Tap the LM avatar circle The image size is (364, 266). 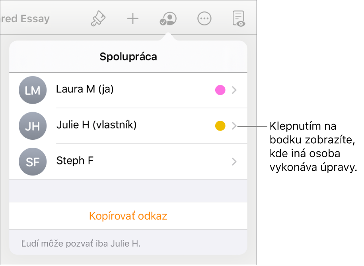point(33,90)
